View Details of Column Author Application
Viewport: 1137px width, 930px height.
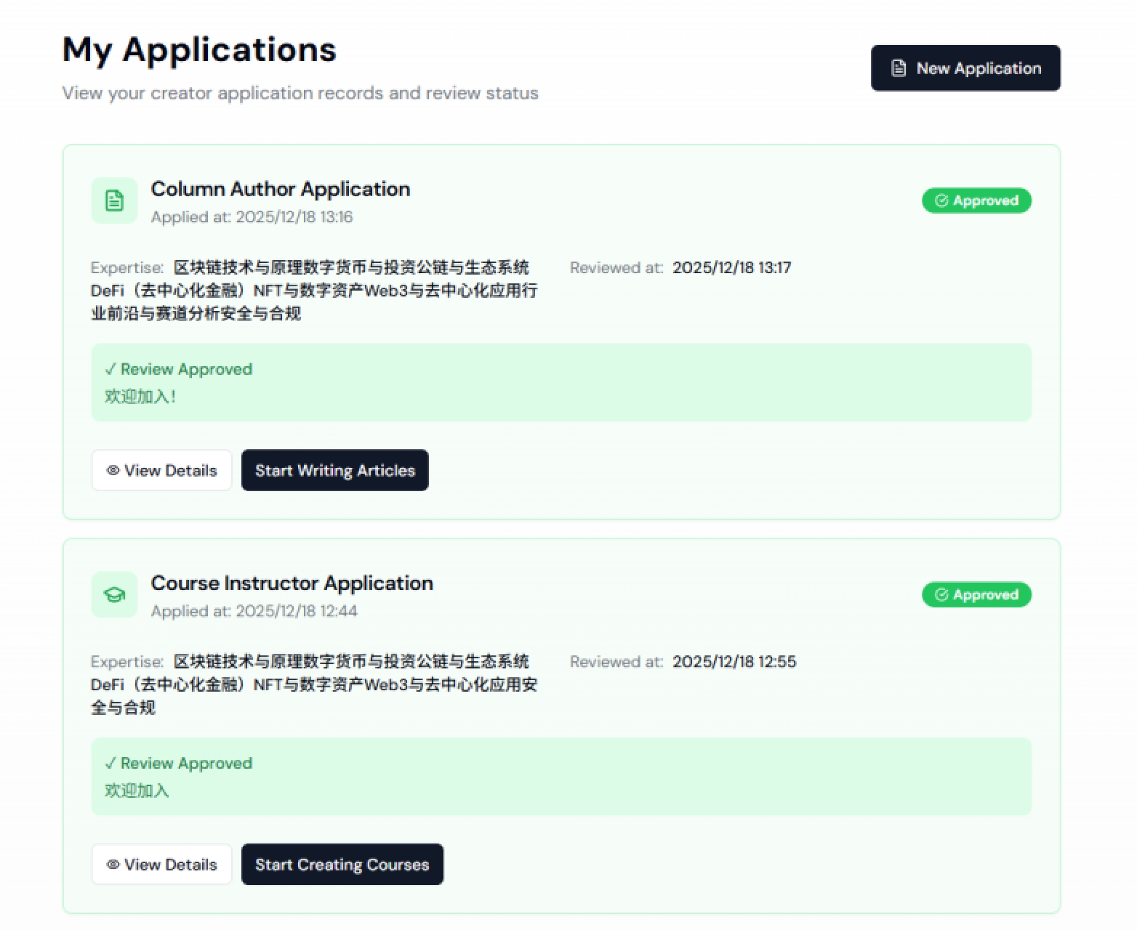[x=161, y=470]
